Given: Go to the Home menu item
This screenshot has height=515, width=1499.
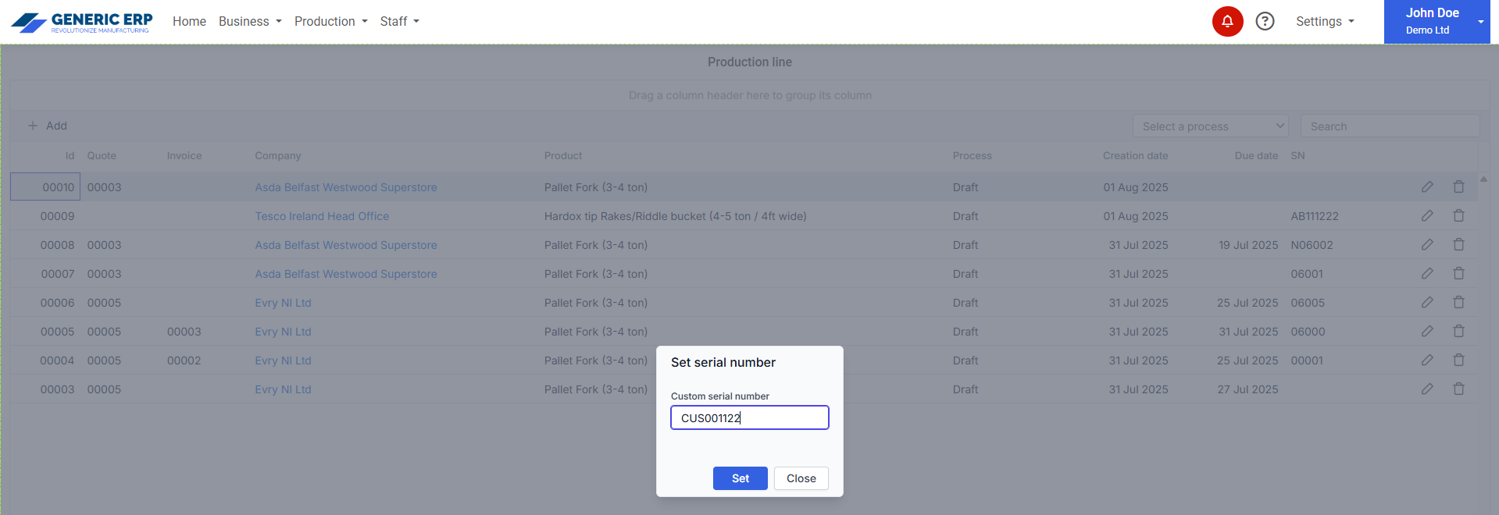Looking at the screenshot, I should 189,22.
